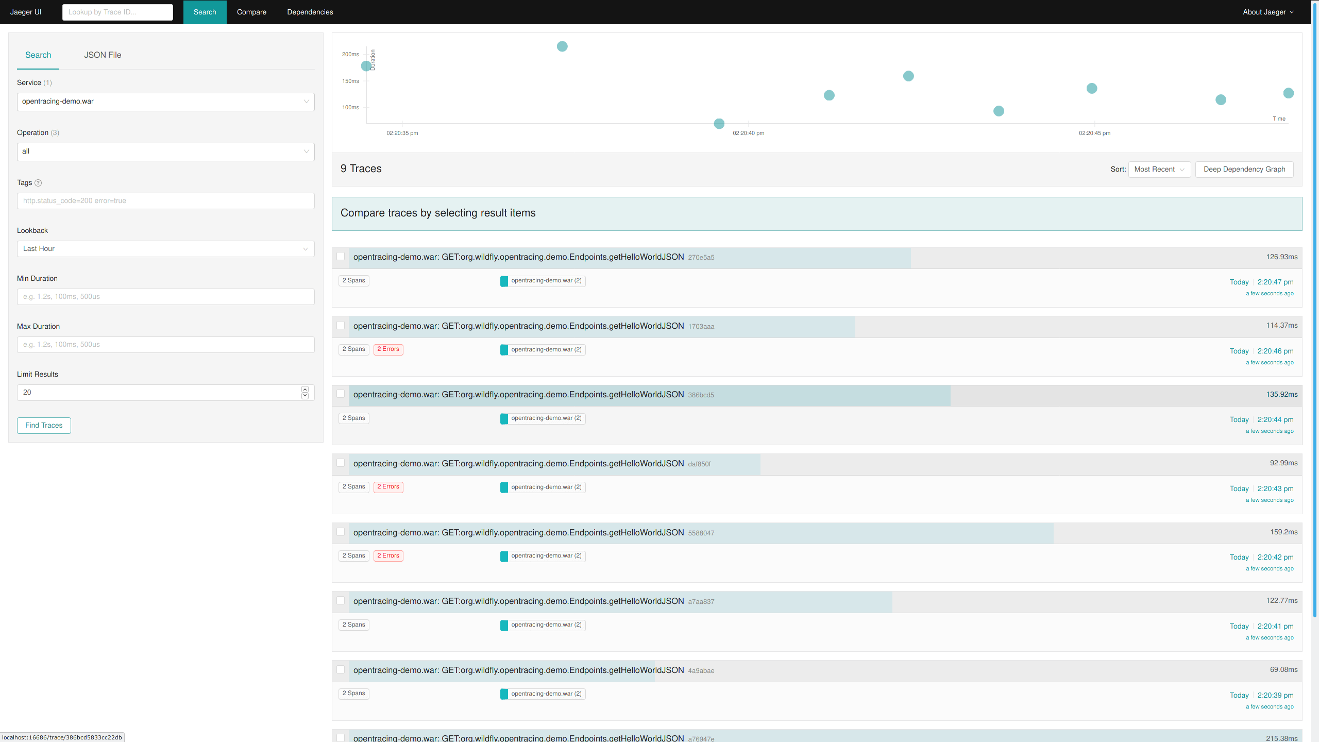Click the Min Duration input field
This screenshot has height=742, width=1319.
pos(165,297)
